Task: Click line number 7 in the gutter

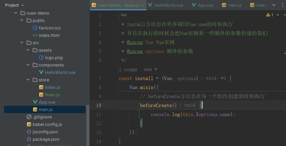Action: tap(100, 78)
